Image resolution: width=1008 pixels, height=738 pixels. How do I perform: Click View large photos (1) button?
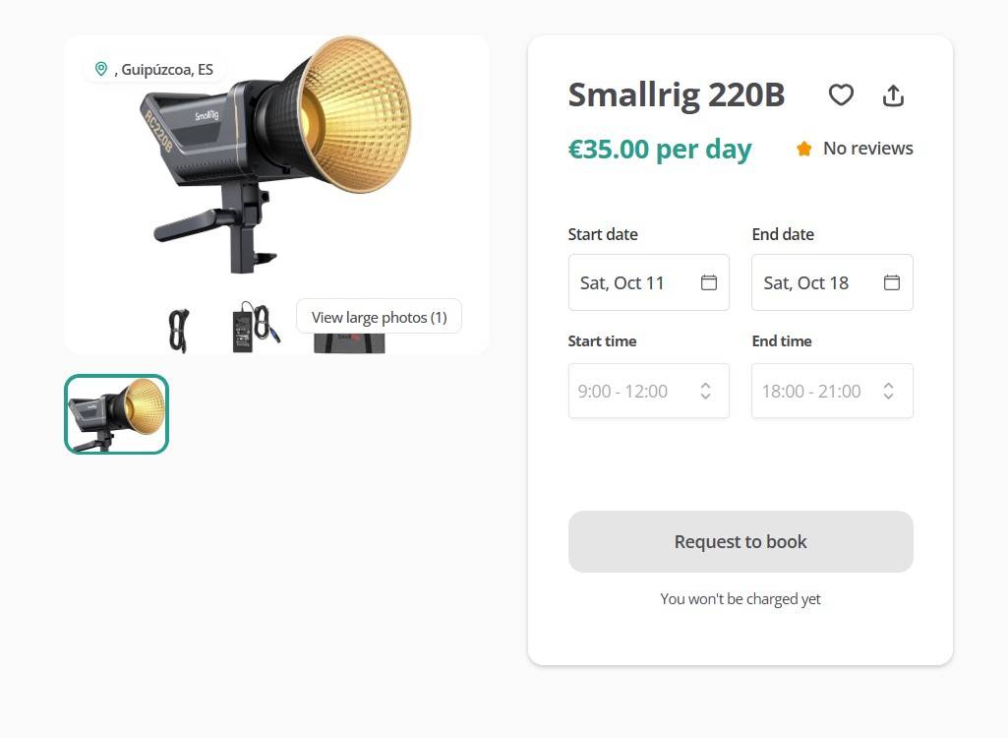click(x=379, y=317)
